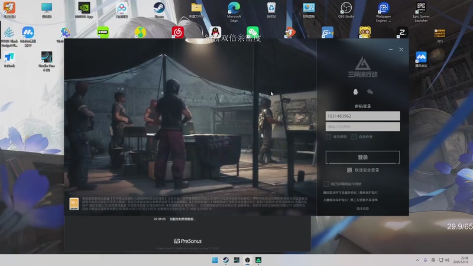
Task: Open the Wallpaper Engine desktop shortcut
Action: click(383, 11)
